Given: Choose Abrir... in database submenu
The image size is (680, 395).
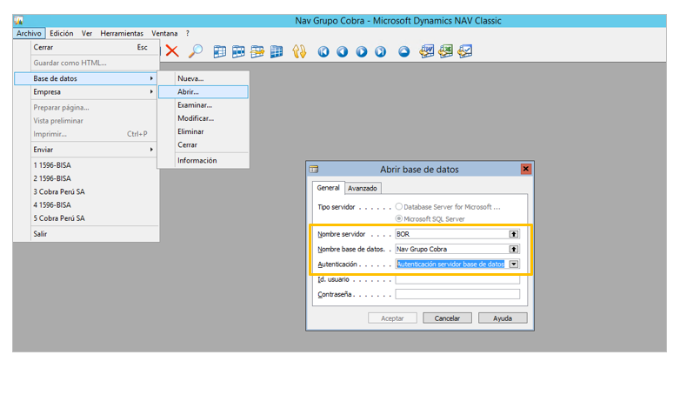Looking at the screenshot, I should tap(203, 92).
